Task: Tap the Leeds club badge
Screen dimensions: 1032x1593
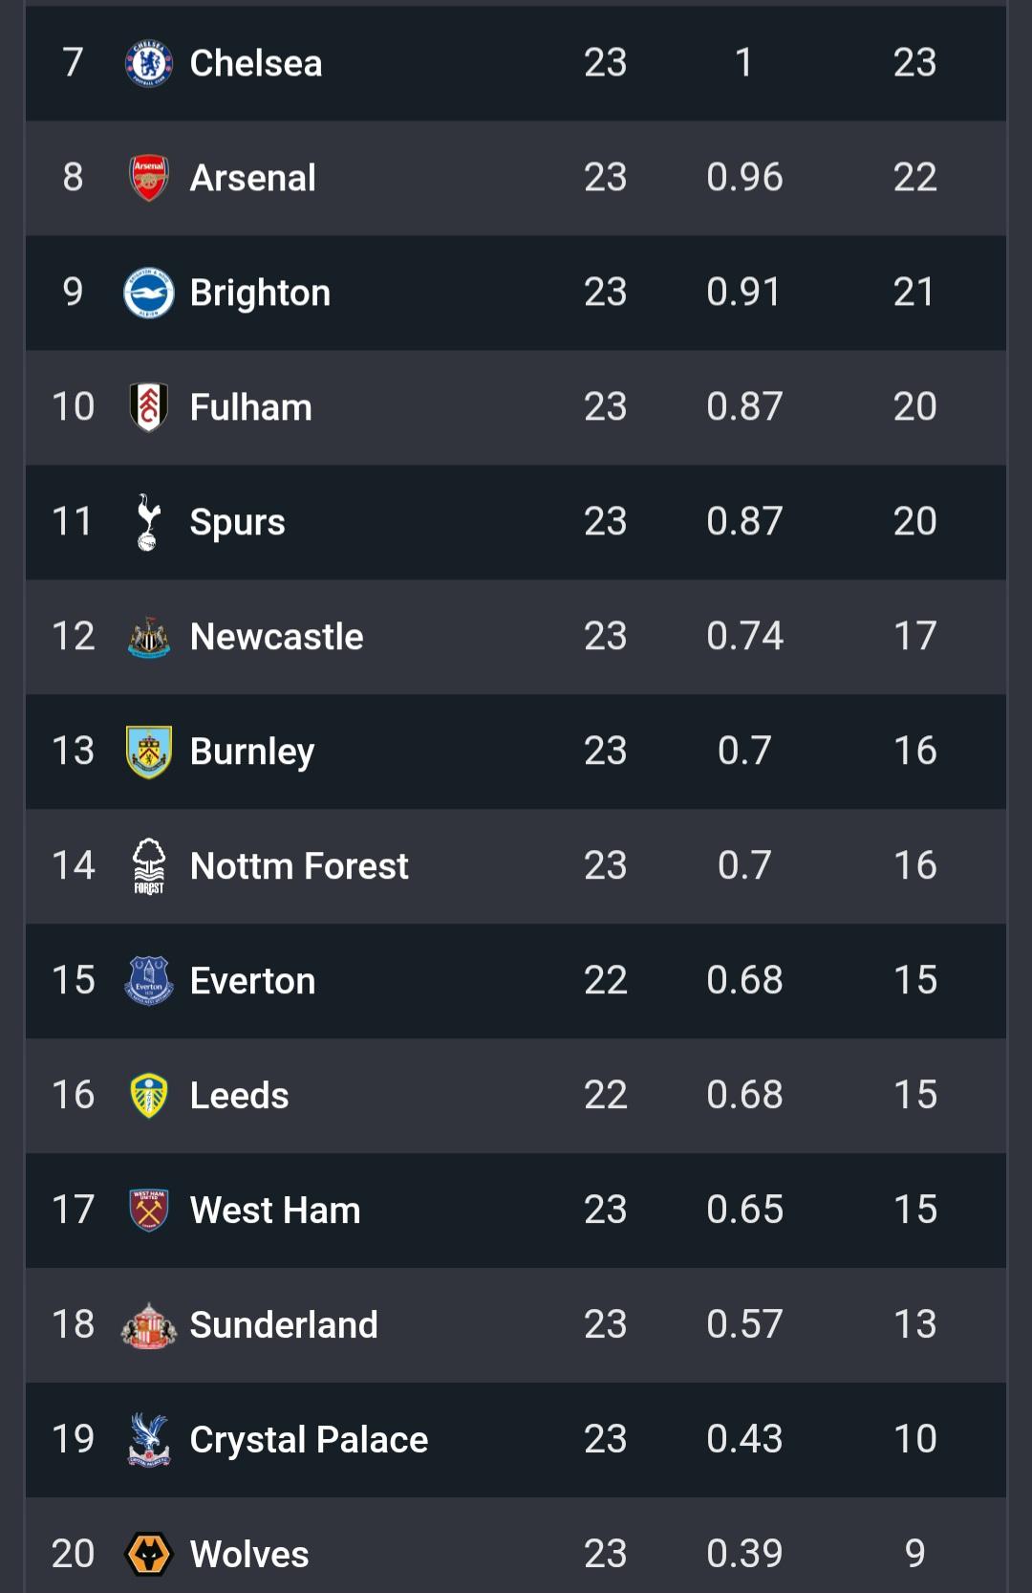Action: pyautogui.click(x=149, y=1096)
